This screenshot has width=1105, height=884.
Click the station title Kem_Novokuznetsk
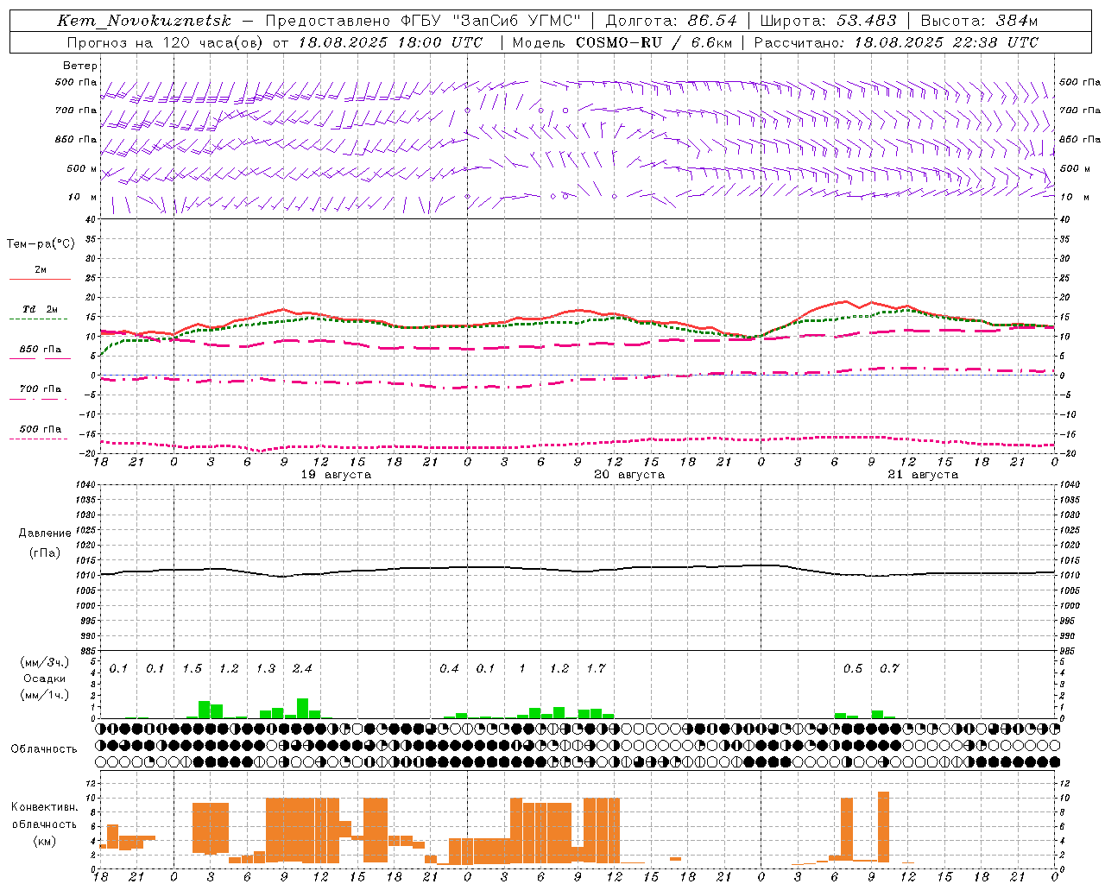(144, 21)
